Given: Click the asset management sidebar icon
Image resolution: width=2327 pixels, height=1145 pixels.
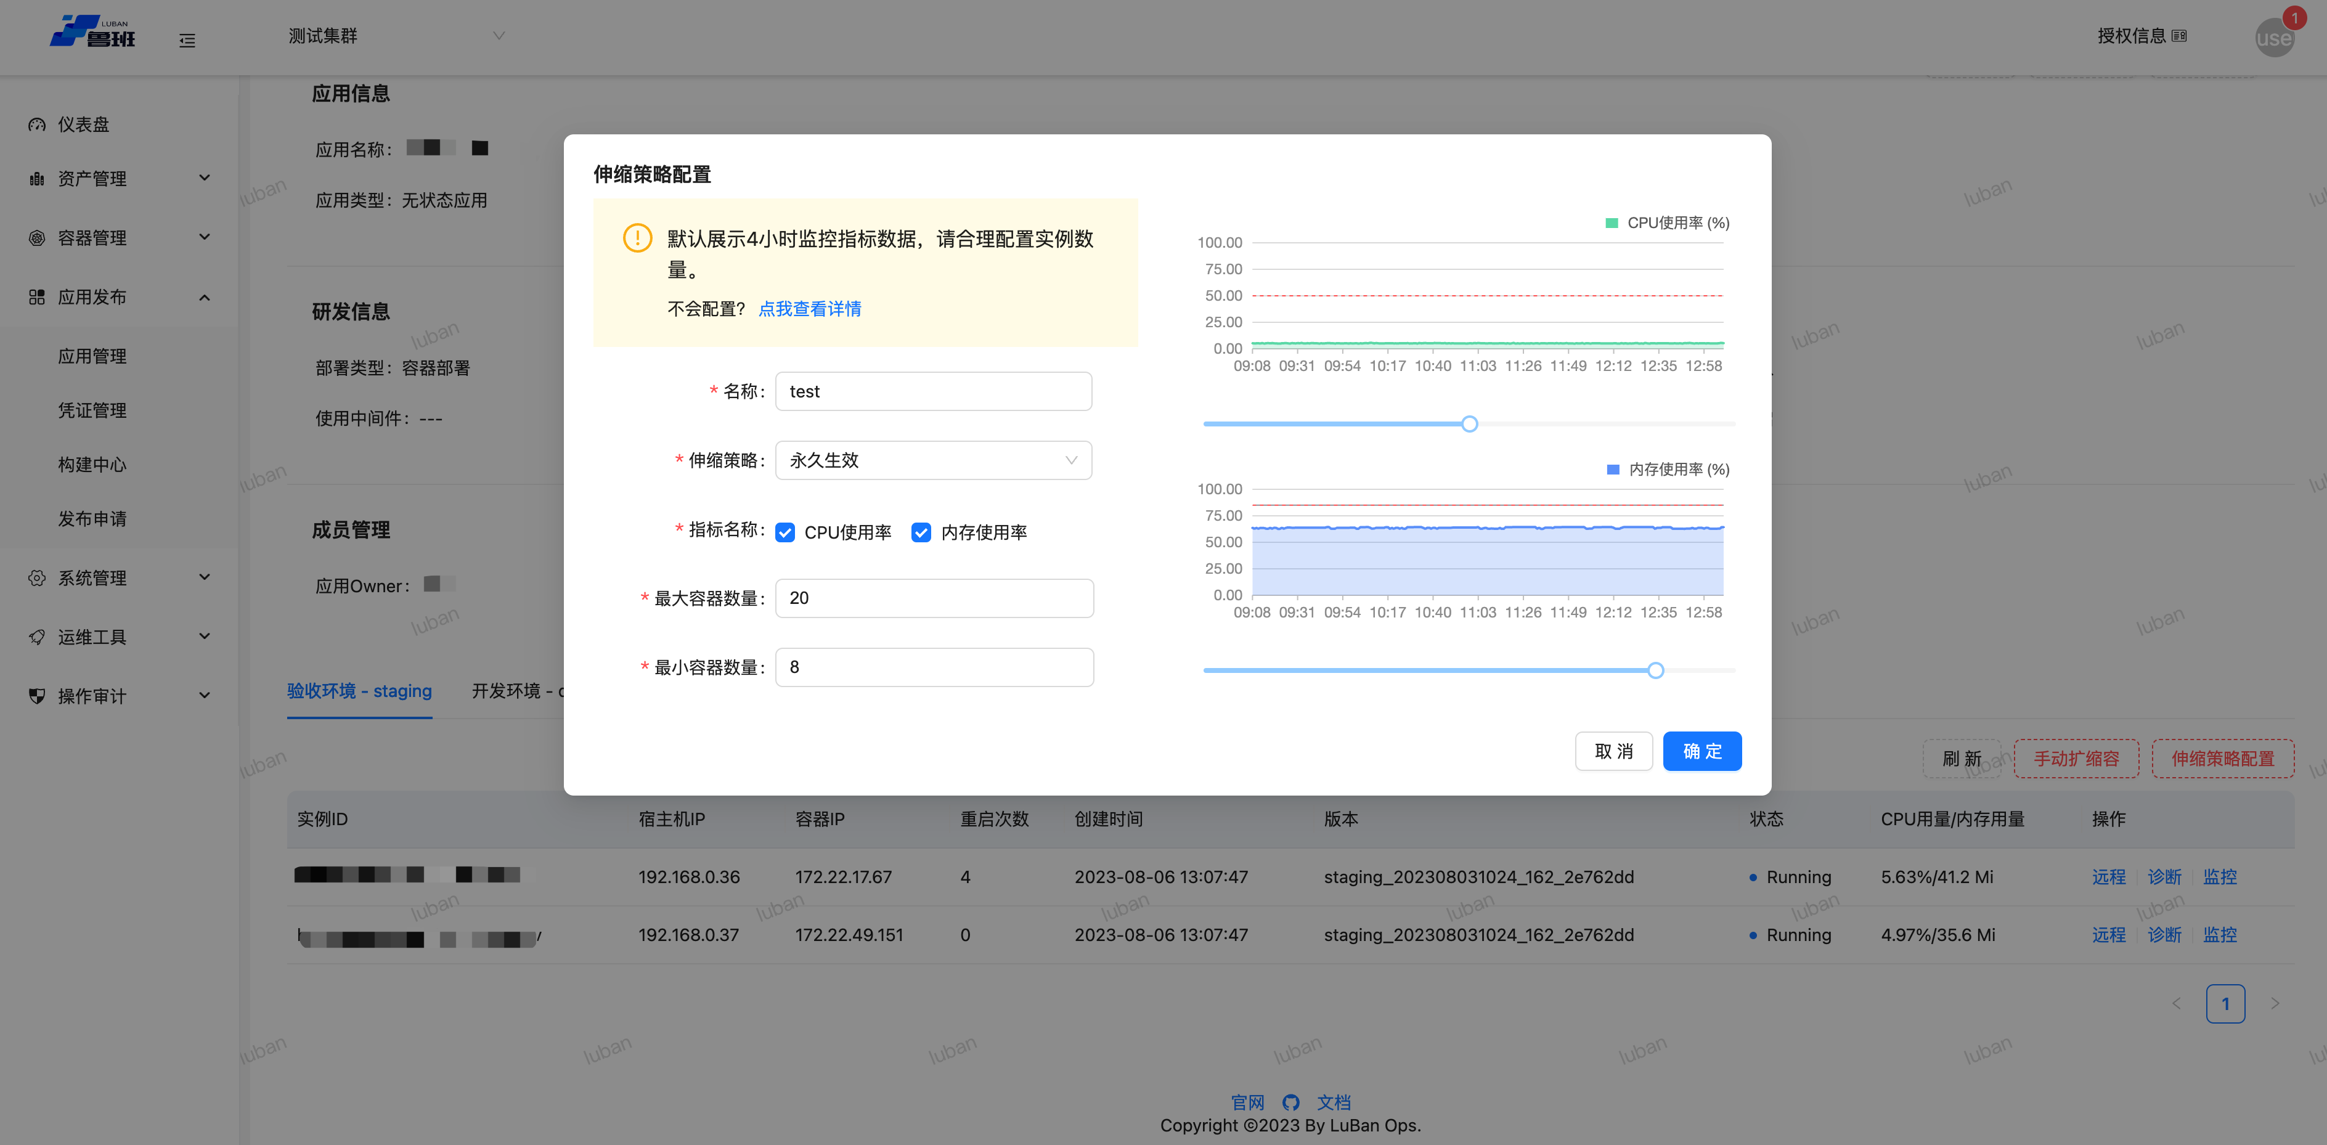Looking at the screenshot, I should 36,179.
